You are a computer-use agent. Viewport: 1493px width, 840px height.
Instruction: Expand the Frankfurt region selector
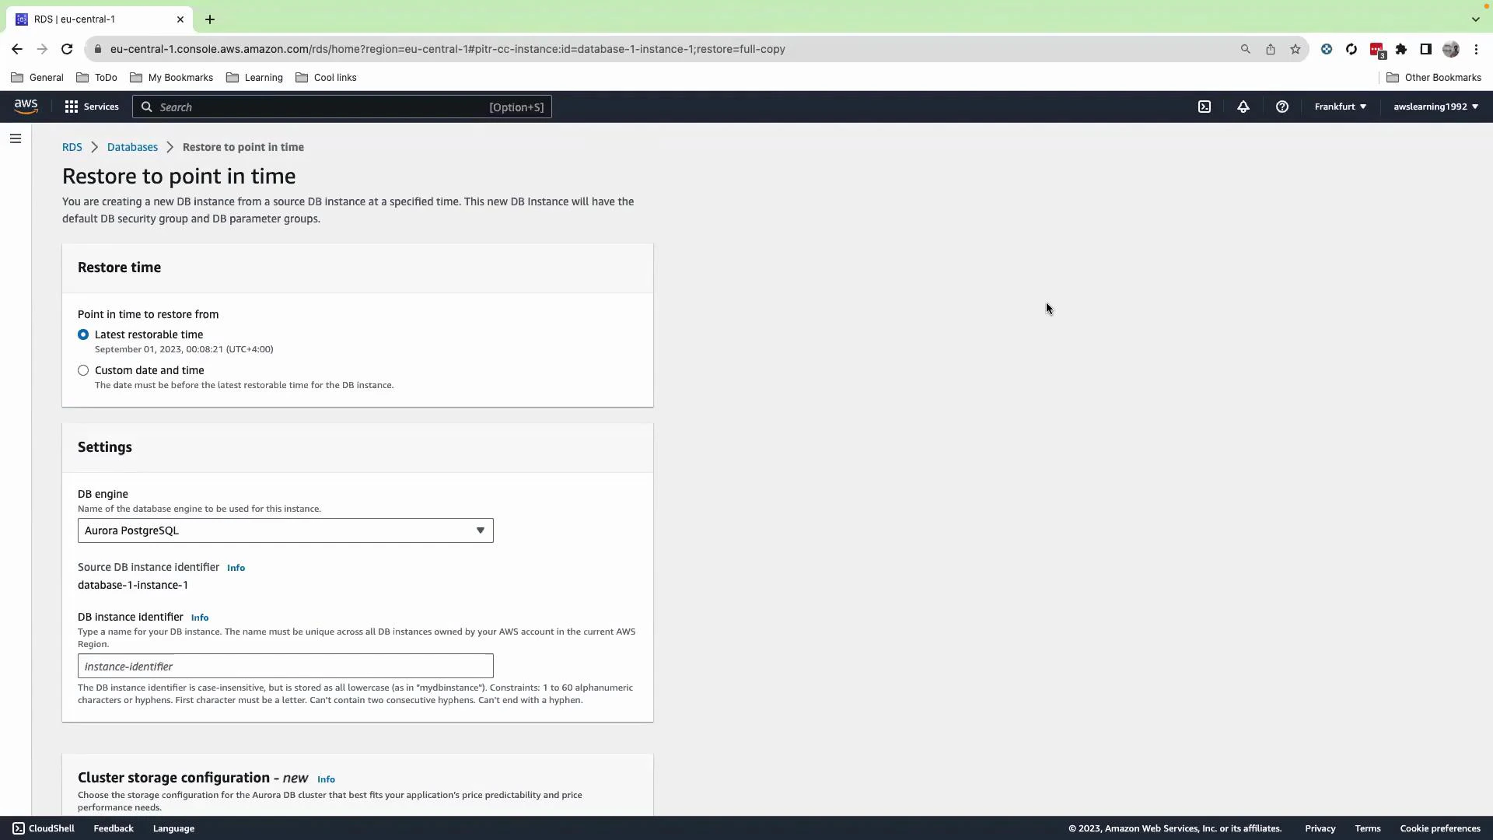[1339, 107]
